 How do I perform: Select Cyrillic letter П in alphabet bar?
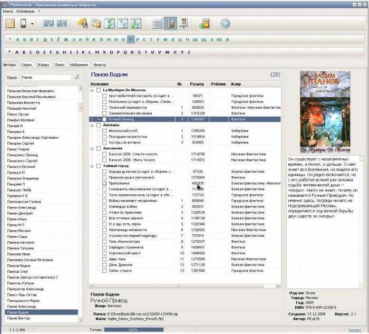131,40
